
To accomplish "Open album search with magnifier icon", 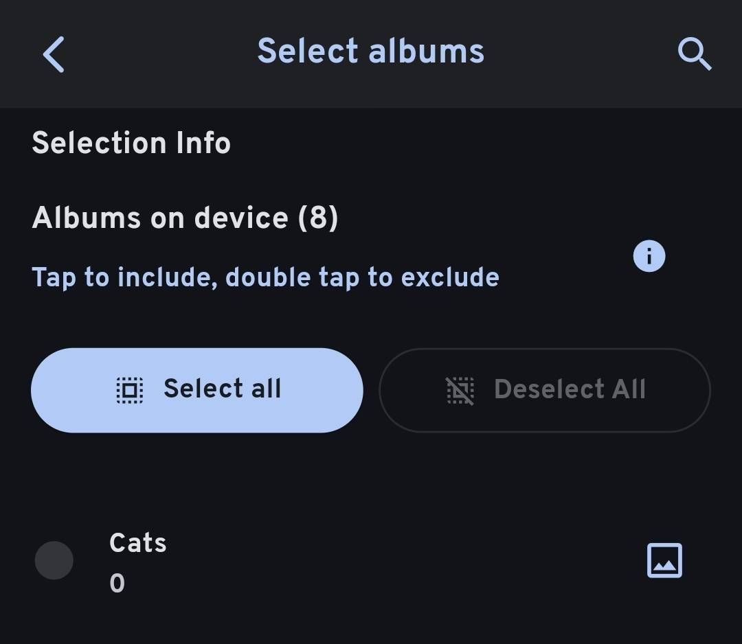I will (694, 54).
